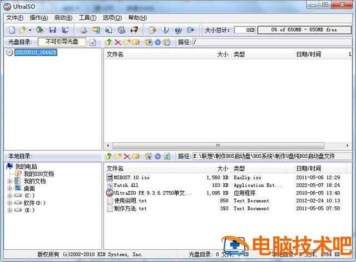Click the Exit door icon

tap(190, 30)
